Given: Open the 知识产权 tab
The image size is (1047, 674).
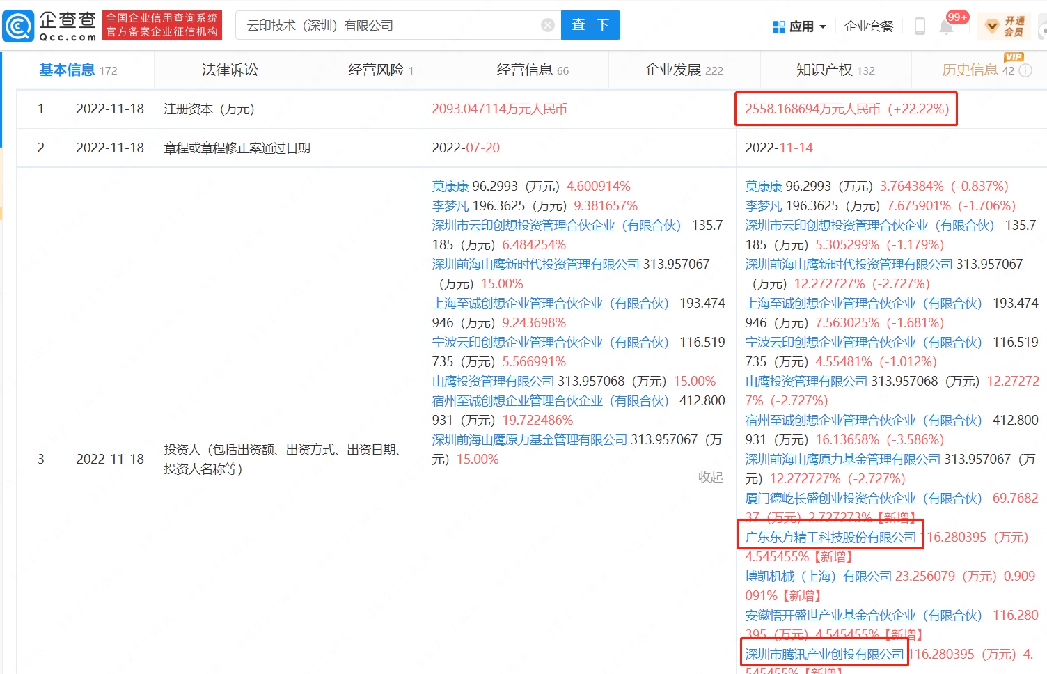Looking at the screenshot, I should coord(824,70).
